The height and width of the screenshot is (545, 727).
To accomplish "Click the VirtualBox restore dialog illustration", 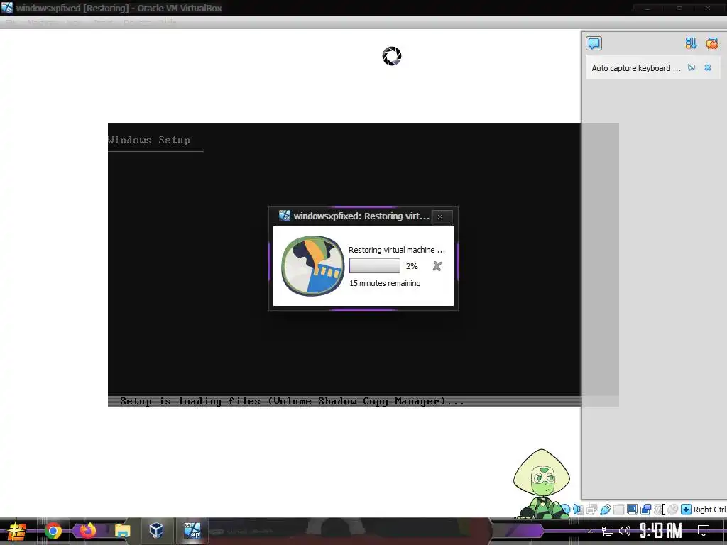I will click(x=313, y=265).
